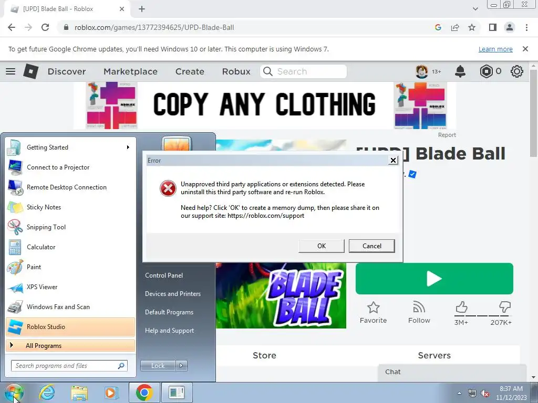Close the Error dialog with X
The height and width of the screenshot is (403, 538).
(393, 161)
